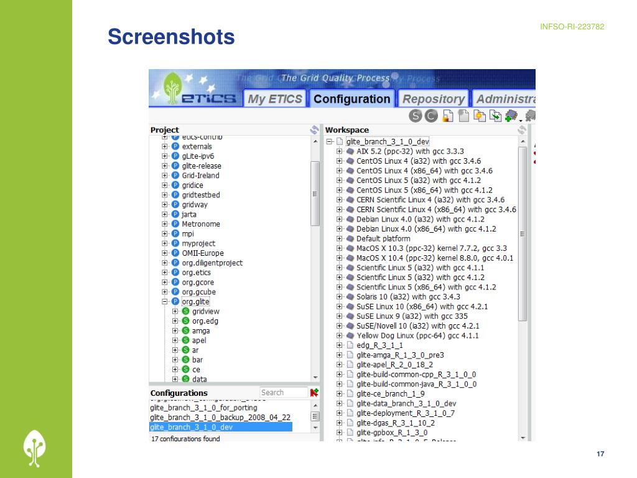Click the document with green arrow icon

tap(495, 116)
